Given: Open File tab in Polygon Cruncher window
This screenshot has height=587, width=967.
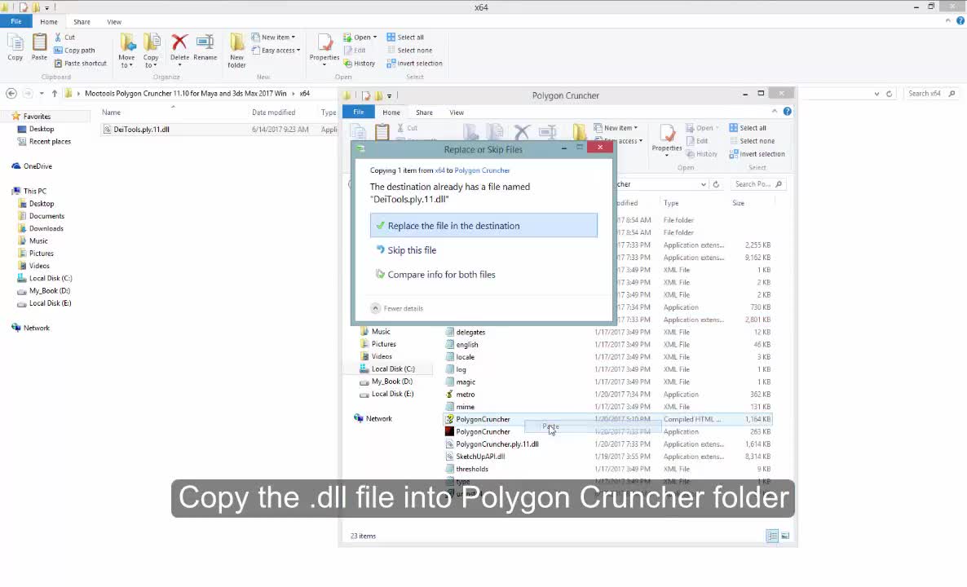Looking at the screenshot, I should (358, 113).
